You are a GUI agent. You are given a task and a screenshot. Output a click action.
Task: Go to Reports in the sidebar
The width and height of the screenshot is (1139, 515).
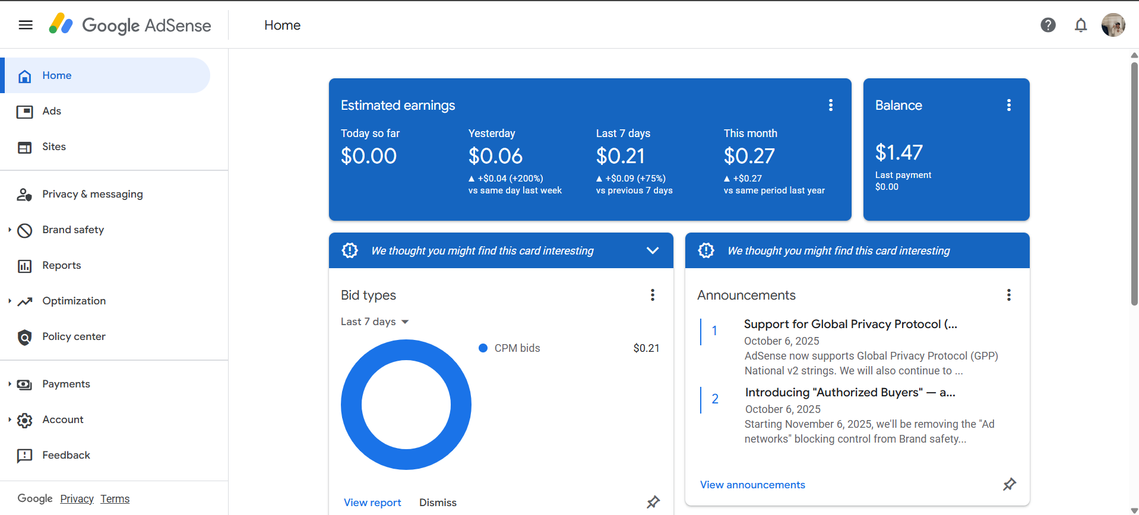(x=61, y=265)
